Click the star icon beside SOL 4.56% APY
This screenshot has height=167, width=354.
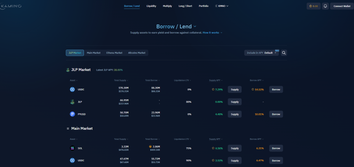pyautogui.click(x=213, y=148)
